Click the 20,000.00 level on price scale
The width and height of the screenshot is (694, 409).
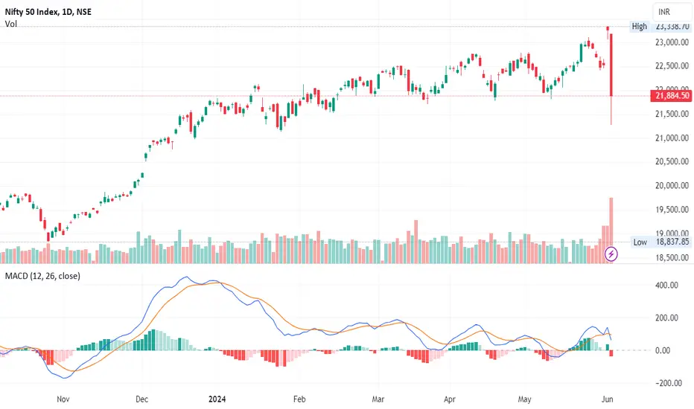(x=672, y=186)
